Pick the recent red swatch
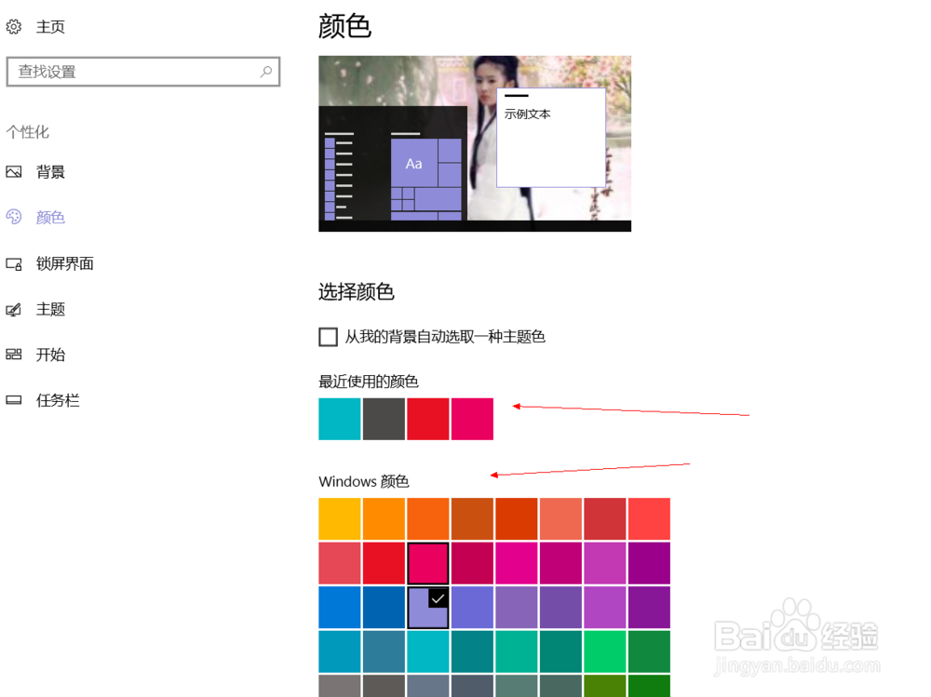The width and height of the screenshot is (931, 697). coord(428,419)
